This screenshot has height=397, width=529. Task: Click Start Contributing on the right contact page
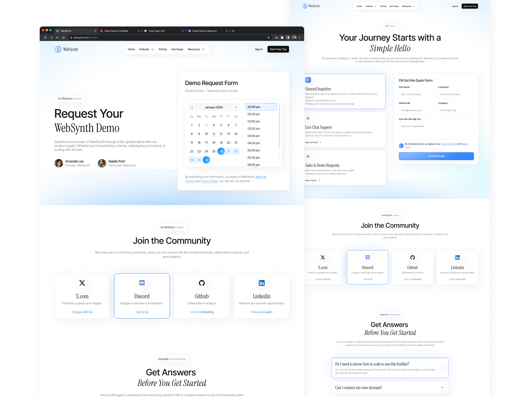point(413,279)
